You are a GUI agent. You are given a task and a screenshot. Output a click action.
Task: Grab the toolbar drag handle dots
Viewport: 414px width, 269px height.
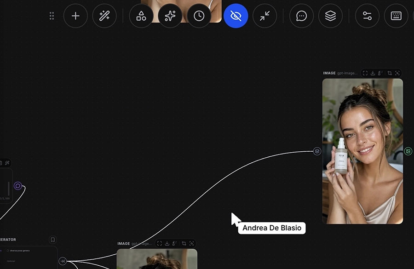point(52,16)
